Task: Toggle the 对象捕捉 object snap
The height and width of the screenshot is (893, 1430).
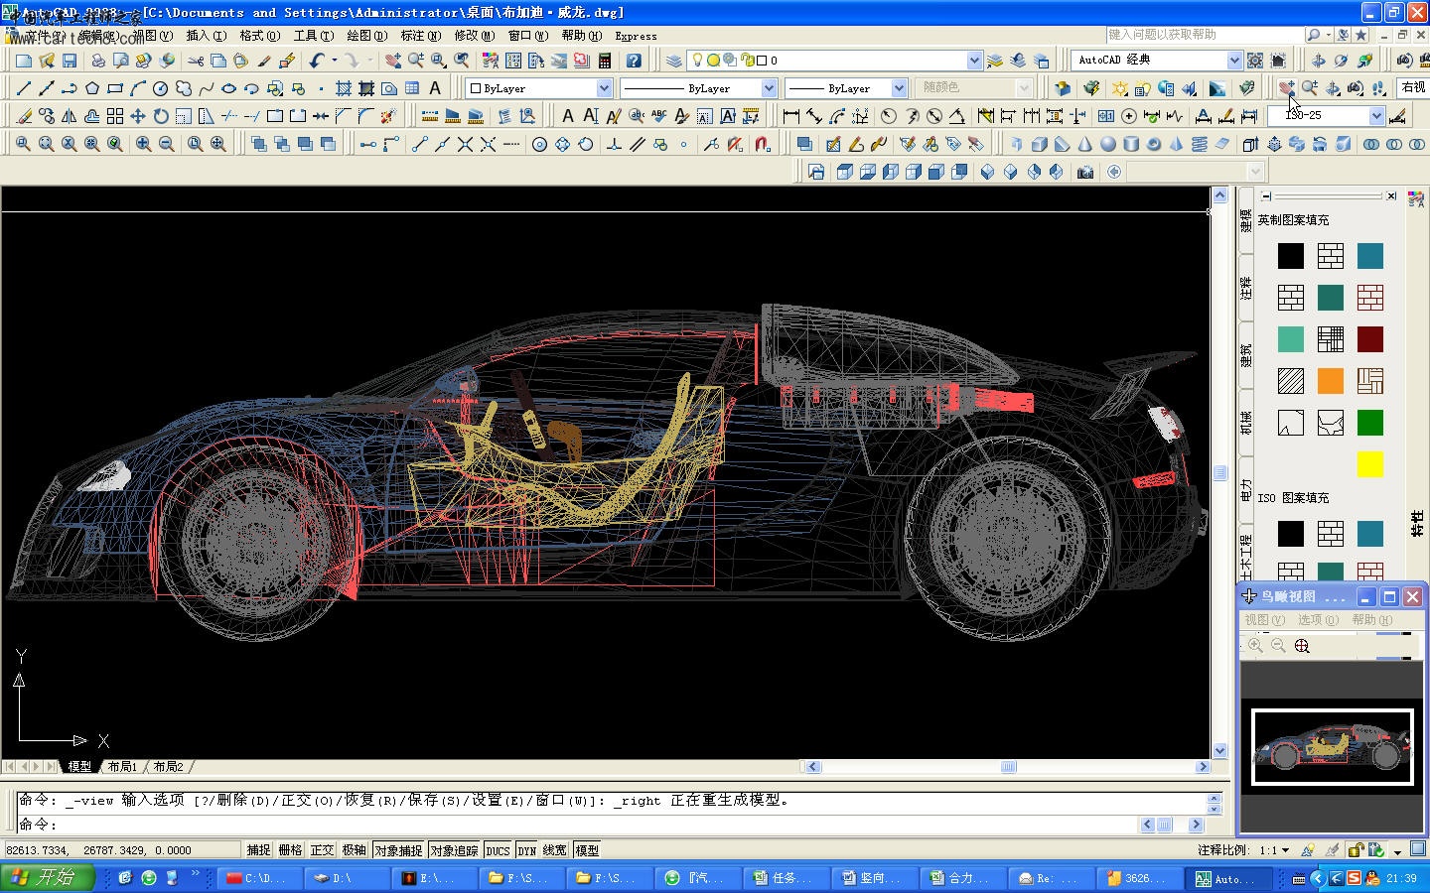Action: tap(398, 850)
